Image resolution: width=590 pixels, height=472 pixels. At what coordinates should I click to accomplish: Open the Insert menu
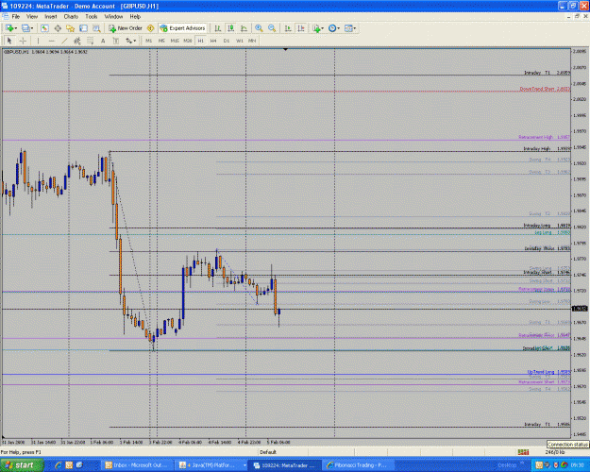[x=51, y=17]
